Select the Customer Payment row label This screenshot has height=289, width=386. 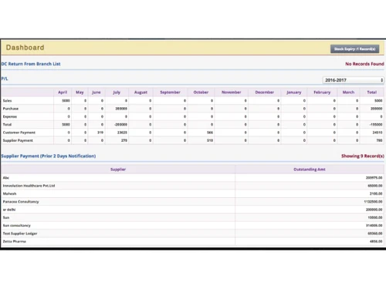click(x=19, y=133)
